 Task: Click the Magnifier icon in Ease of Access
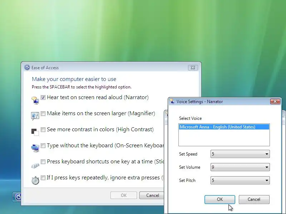[x=35, y=116]
